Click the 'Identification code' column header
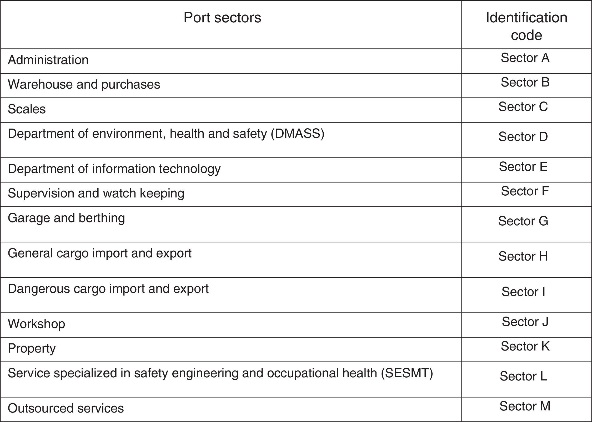 [x=526, y=26]
